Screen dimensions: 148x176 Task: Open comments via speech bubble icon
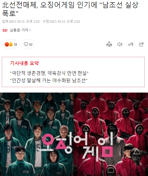coord(26,44)
